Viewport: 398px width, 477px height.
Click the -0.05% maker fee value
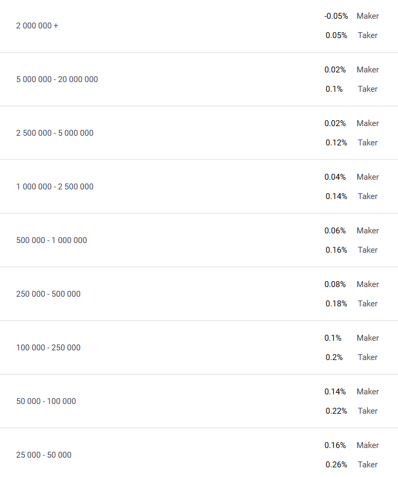[336, 16]
